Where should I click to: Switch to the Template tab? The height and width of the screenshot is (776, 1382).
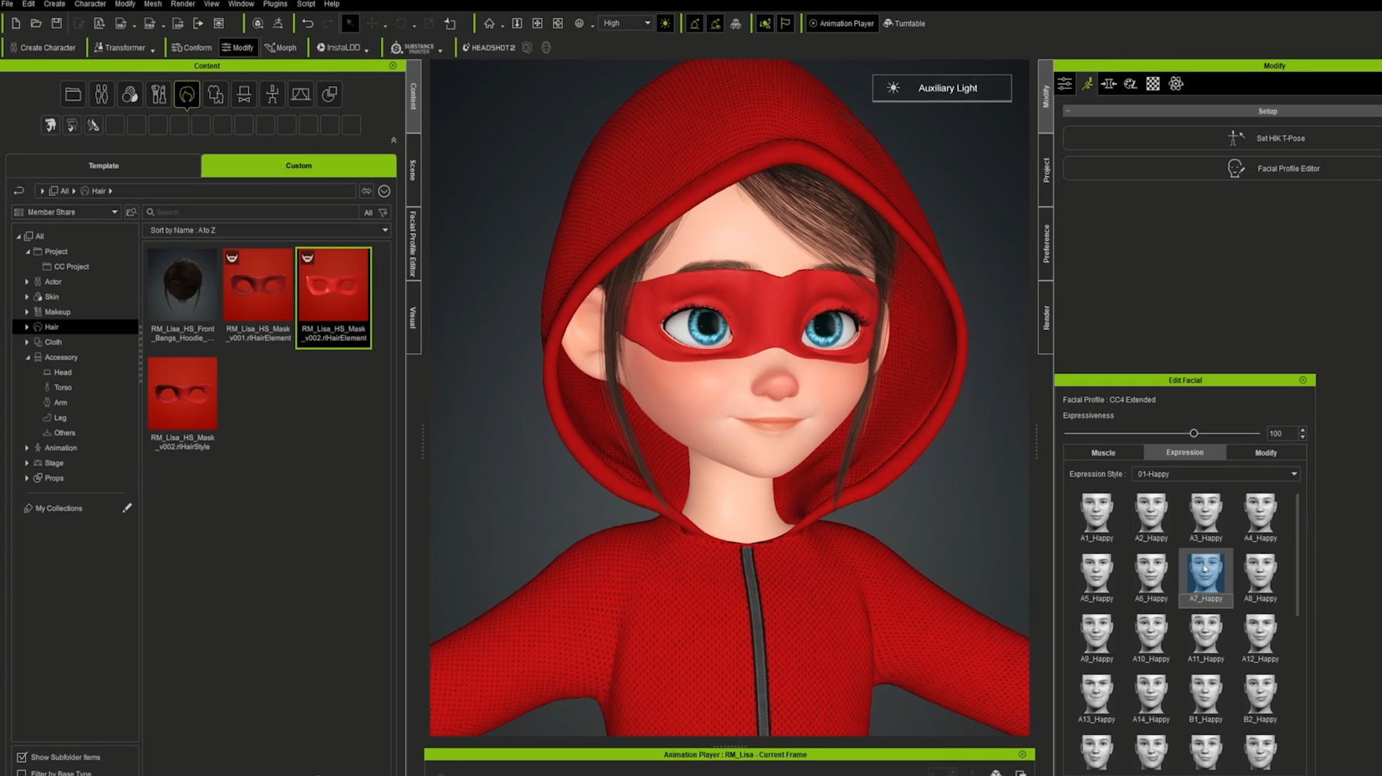coord(104,166)
